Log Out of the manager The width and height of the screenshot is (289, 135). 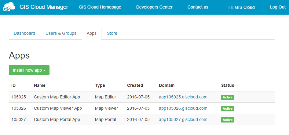(278, 7)
